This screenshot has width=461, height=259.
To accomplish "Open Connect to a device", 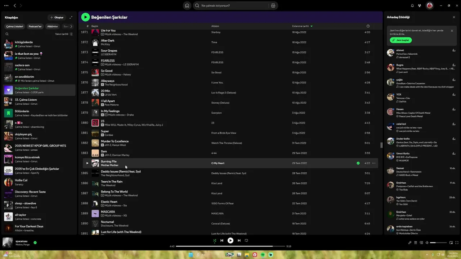I will click(421, 242).
